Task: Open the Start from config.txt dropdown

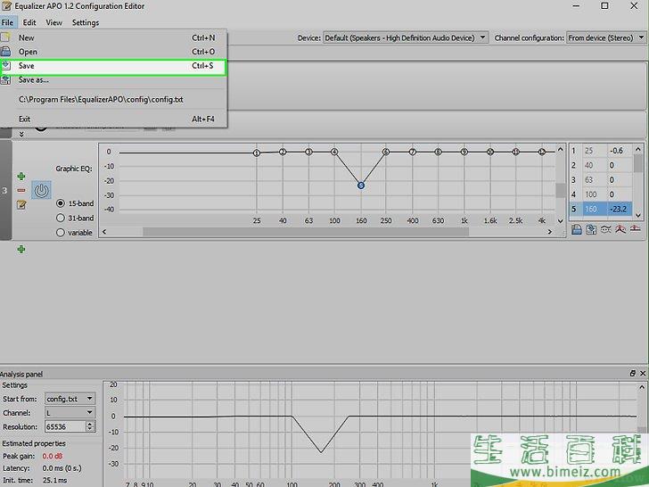Action: [x=70, y=399]
